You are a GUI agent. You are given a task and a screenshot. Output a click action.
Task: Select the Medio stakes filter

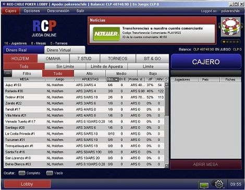click(121, 74)
